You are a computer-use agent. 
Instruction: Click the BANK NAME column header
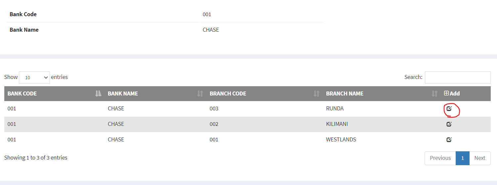tap(123, 93)
